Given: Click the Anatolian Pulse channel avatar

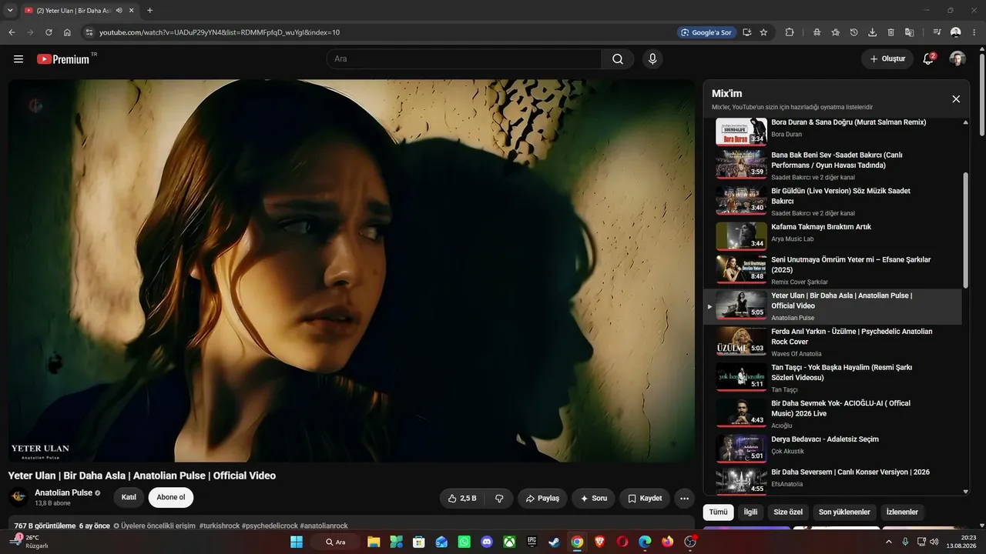Looking at the screenshot, I should tap(18, 497).
